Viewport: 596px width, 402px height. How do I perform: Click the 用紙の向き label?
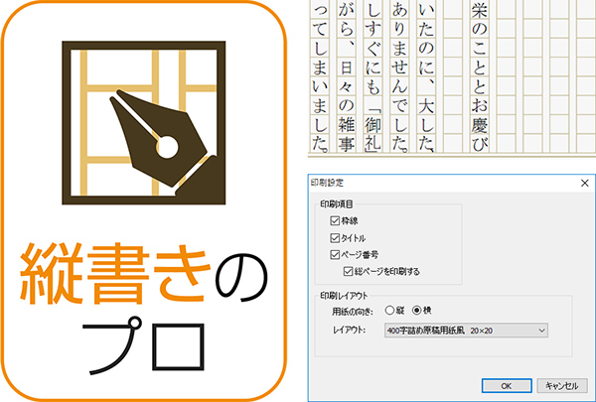click(x=353, y=312)
